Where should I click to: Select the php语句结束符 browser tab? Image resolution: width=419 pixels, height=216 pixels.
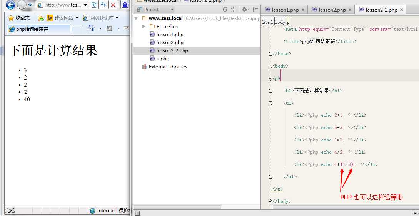tap(38, 29)
